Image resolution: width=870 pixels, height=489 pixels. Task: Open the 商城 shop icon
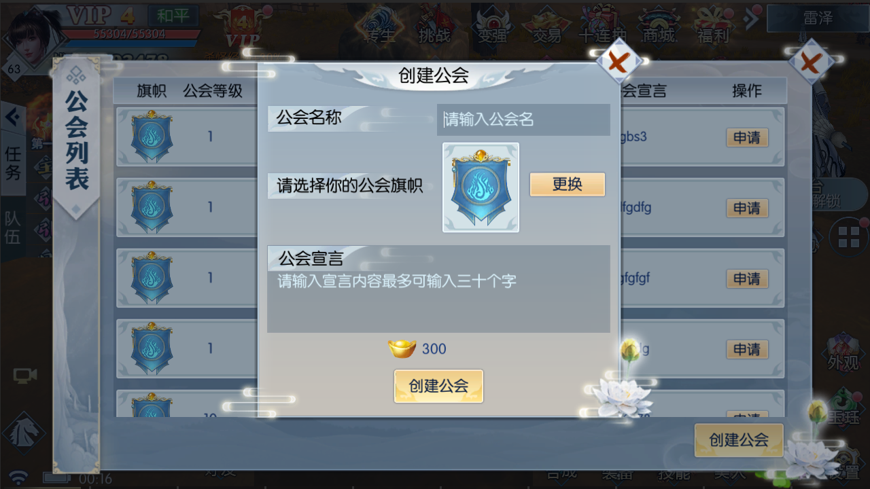click(658, 26)
